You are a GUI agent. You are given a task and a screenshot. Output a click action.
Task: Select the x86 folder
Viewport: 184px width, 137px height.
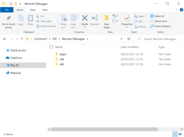(62, 64)
